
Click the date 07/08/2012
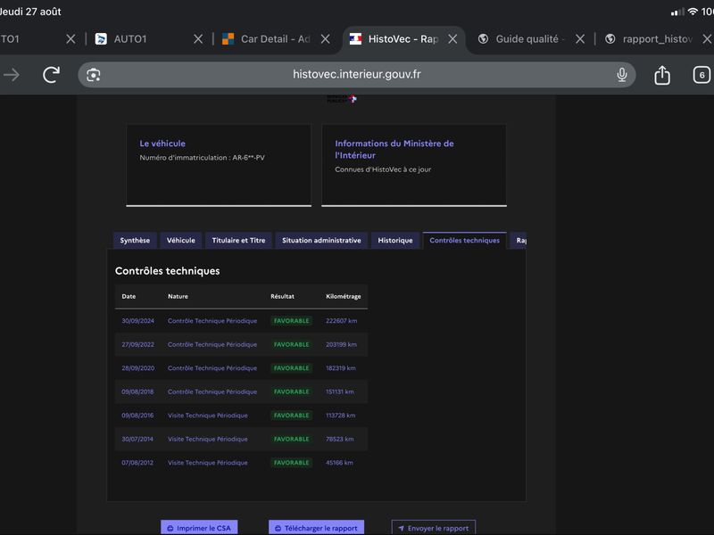click(x=137, y=463)
